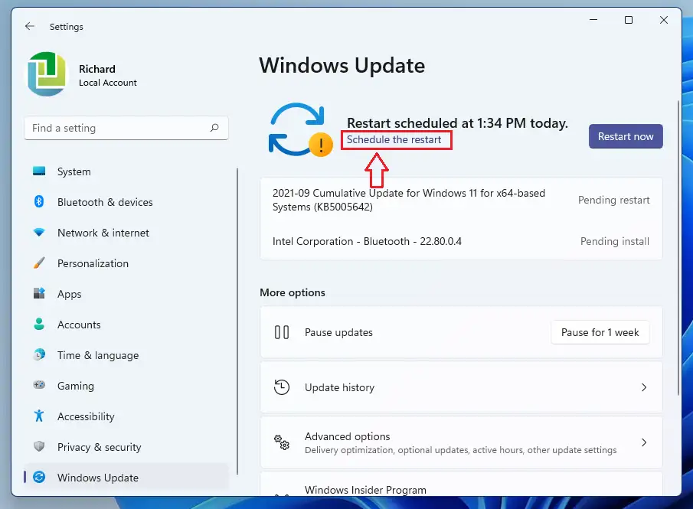Open Windows Insider Program entry
Viewport: 693px width, 509px height.
[461, 485]
